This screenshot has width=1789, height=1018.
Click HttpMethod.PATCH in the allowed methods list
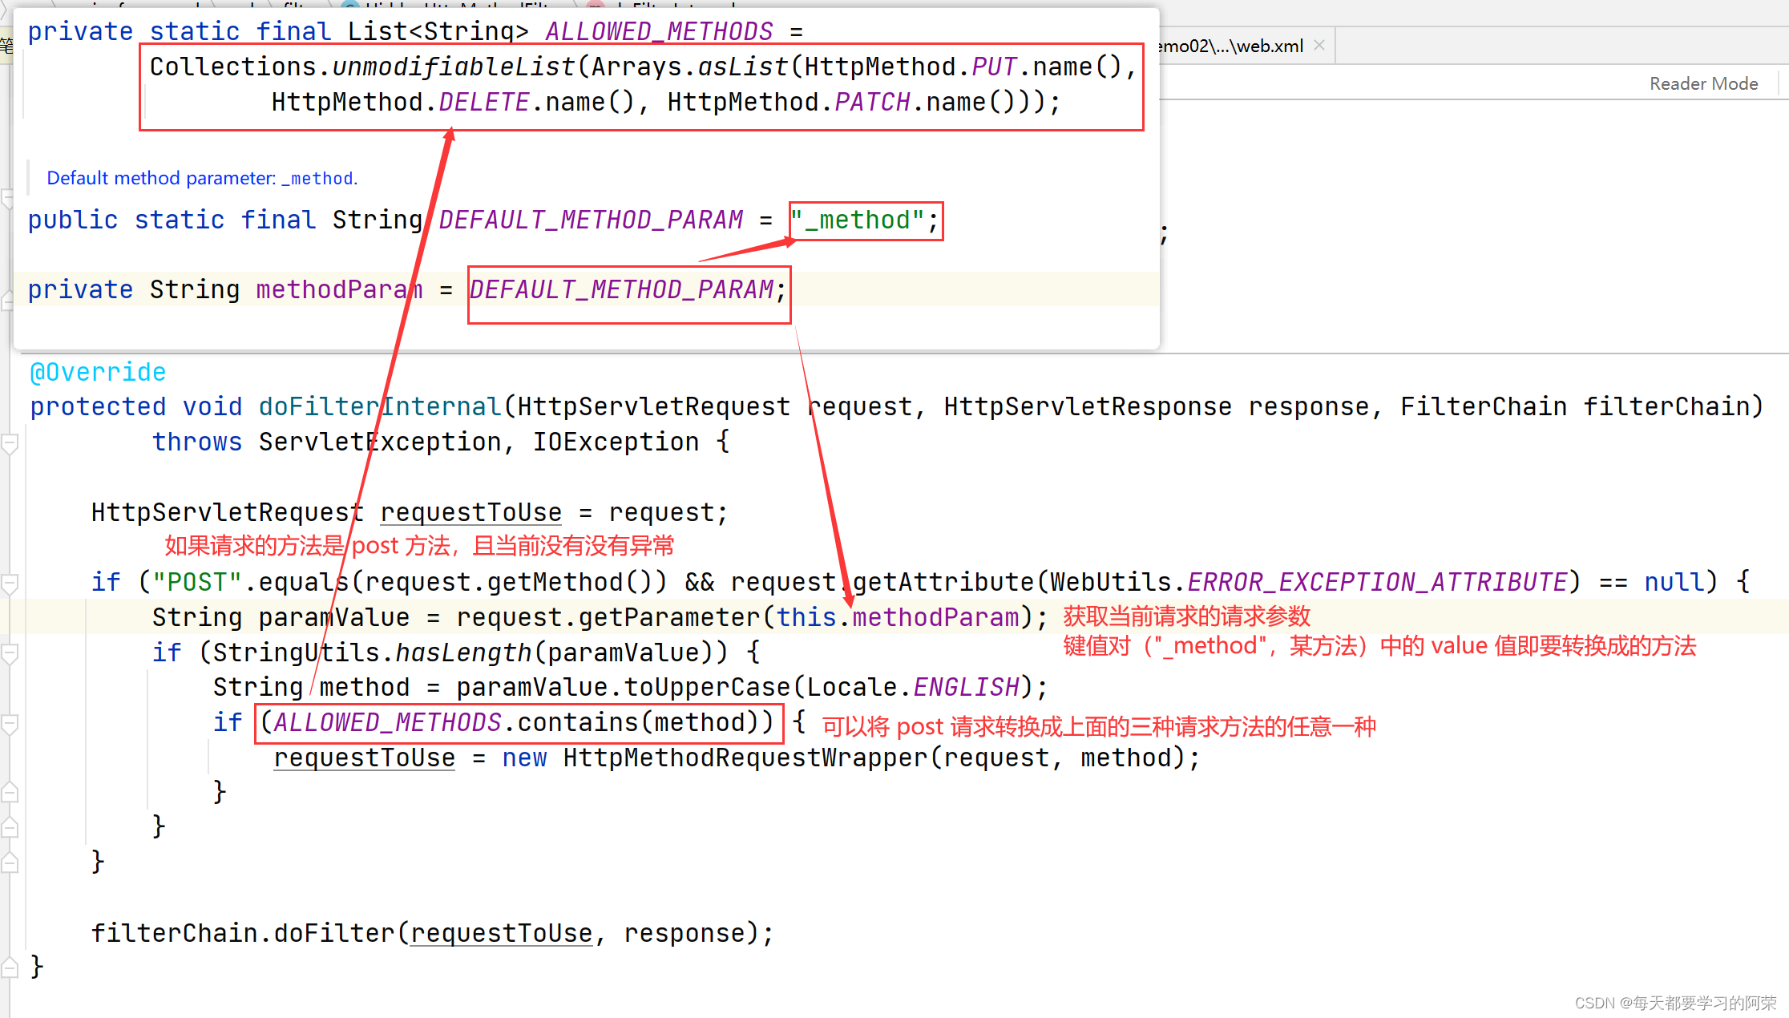tap(872, 102)
